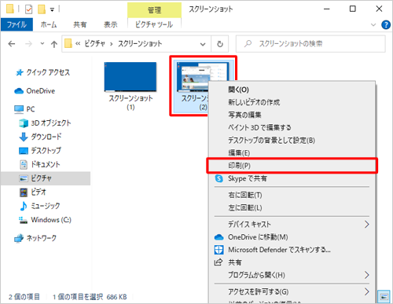393x304 pixels.
Task: Choose デスクトップの背景として設定(B)
Action: (x=292, y=141)
